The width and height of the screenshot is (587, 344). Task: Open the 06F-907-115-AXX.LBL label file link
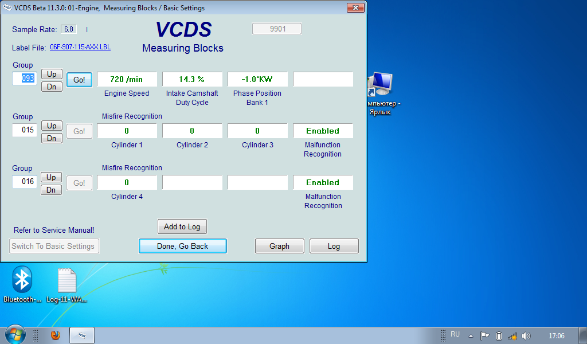[x=80, y=47]
